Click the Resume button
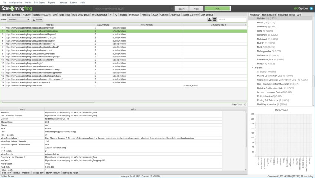 click(x=182, y=9)
